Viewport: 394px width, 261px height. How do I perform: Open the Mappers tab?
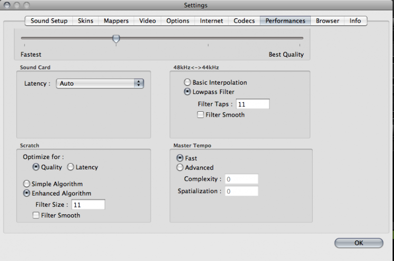116,21
